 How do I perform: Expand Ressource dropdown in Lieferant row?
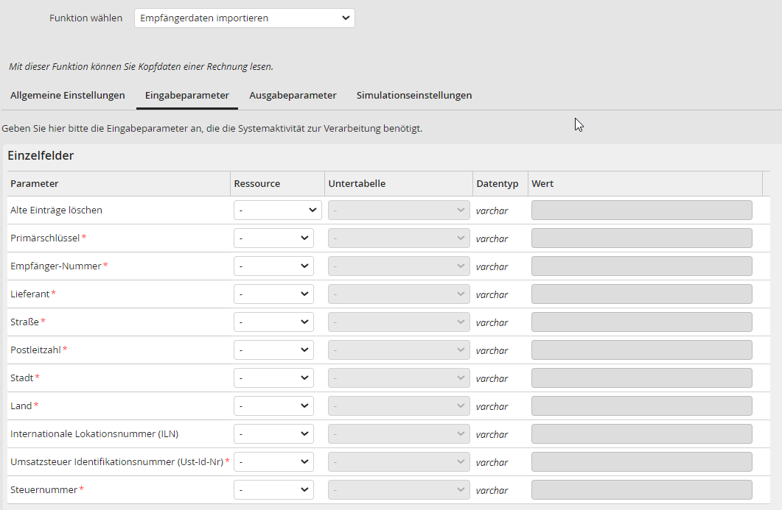(273, 294)
